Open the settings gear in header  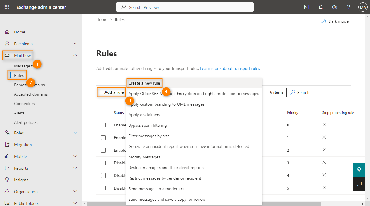coord(335,7)
